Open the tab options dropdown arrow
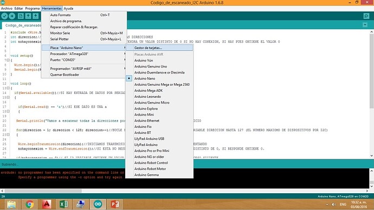 [x=365, y=25]
